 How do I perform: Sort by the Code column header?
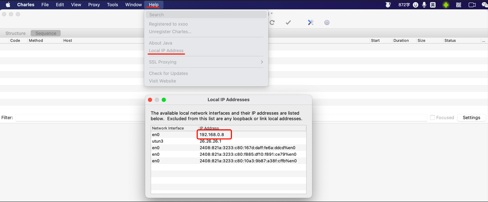(15, 40)
